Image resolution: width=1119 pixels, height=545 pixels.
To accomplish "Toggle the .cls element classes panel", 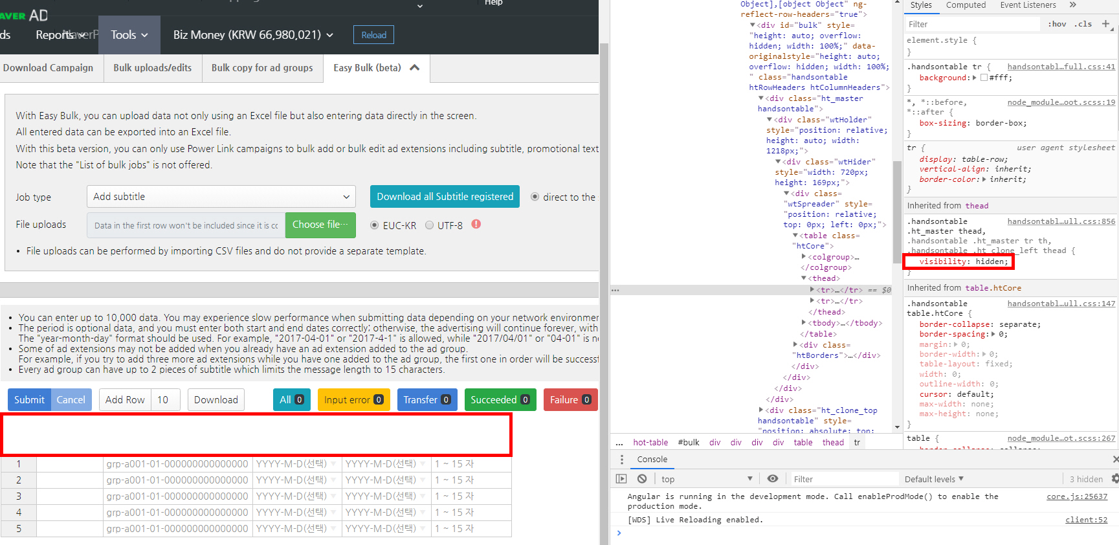I will coord(1083,24).
